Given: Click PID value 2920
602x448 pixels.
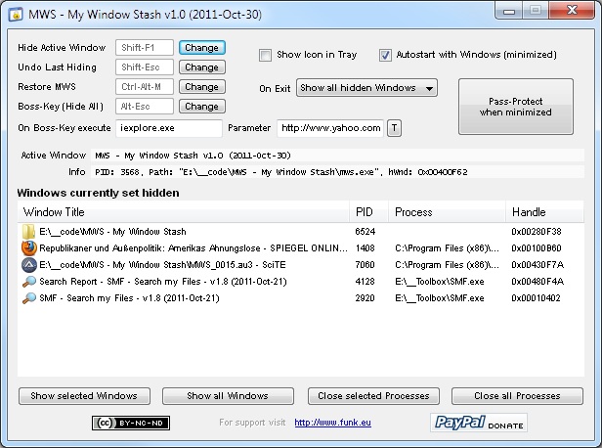Looking at the screenshot, I should 365,298.
